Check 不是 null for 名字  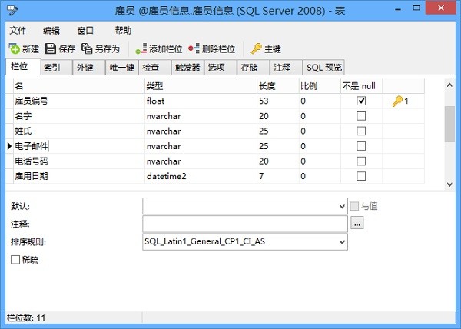[361, 116]
